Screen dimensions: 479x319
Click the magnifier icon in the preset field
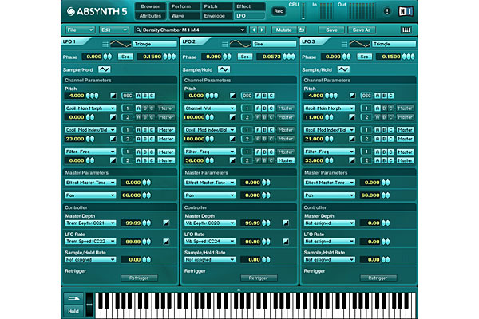coord(138,30)
